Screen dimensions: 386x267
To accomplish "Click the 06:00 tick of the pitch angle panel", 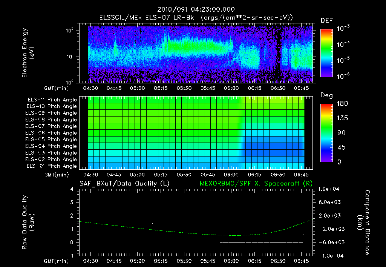I will (x=231, y=175).
